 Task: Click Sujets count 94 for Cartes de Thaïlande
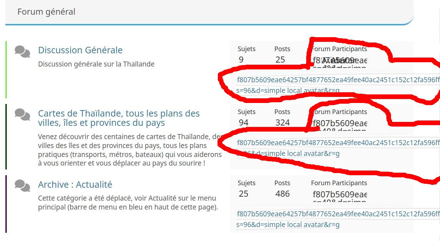coord(243,123)
